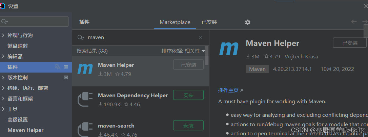Expand 语言和框架 settings group

click(3, 99)
